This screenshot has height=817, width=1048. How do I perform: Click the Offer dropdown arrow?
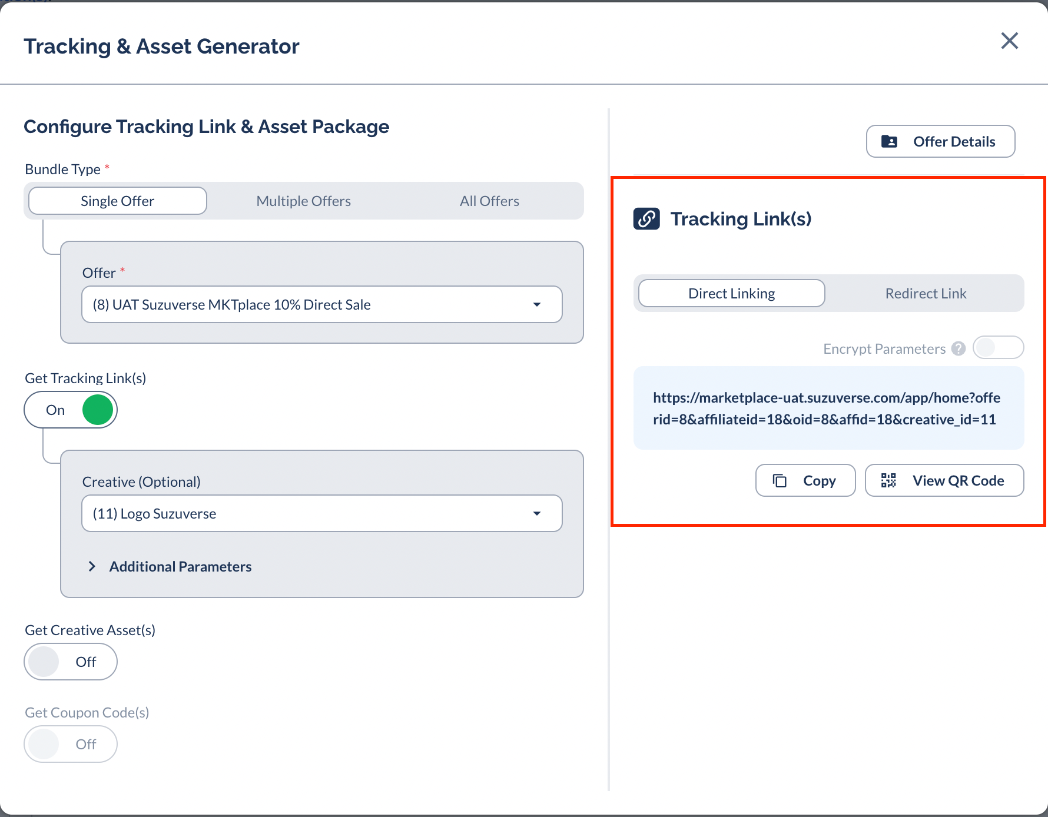536,305
